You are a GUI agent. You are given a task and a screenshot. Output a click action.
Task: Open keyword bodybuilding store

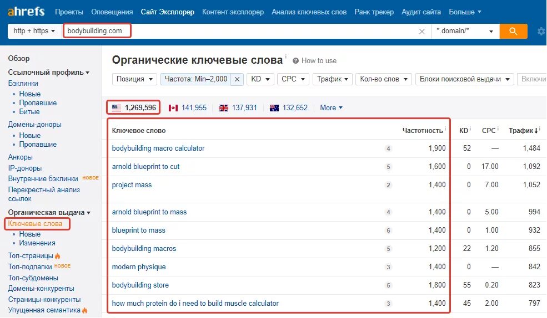[140, 285]
